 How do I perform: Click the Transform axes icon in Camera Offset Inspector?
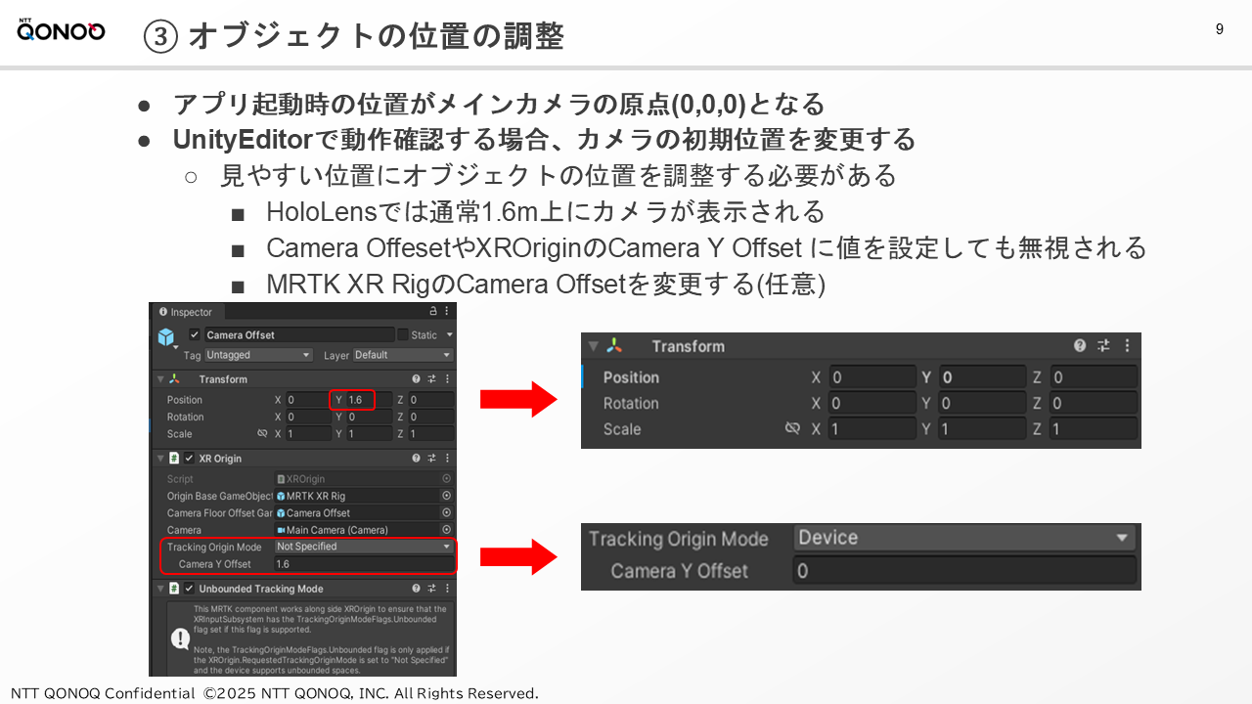point(175,378)
